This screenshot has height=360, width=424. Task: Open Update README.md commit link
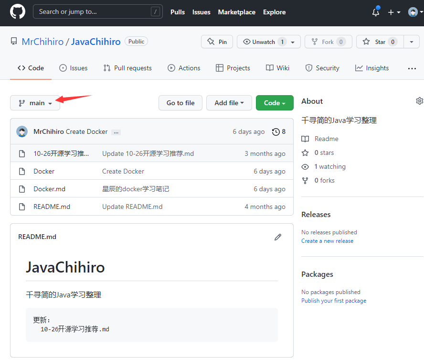coord(132,207)
